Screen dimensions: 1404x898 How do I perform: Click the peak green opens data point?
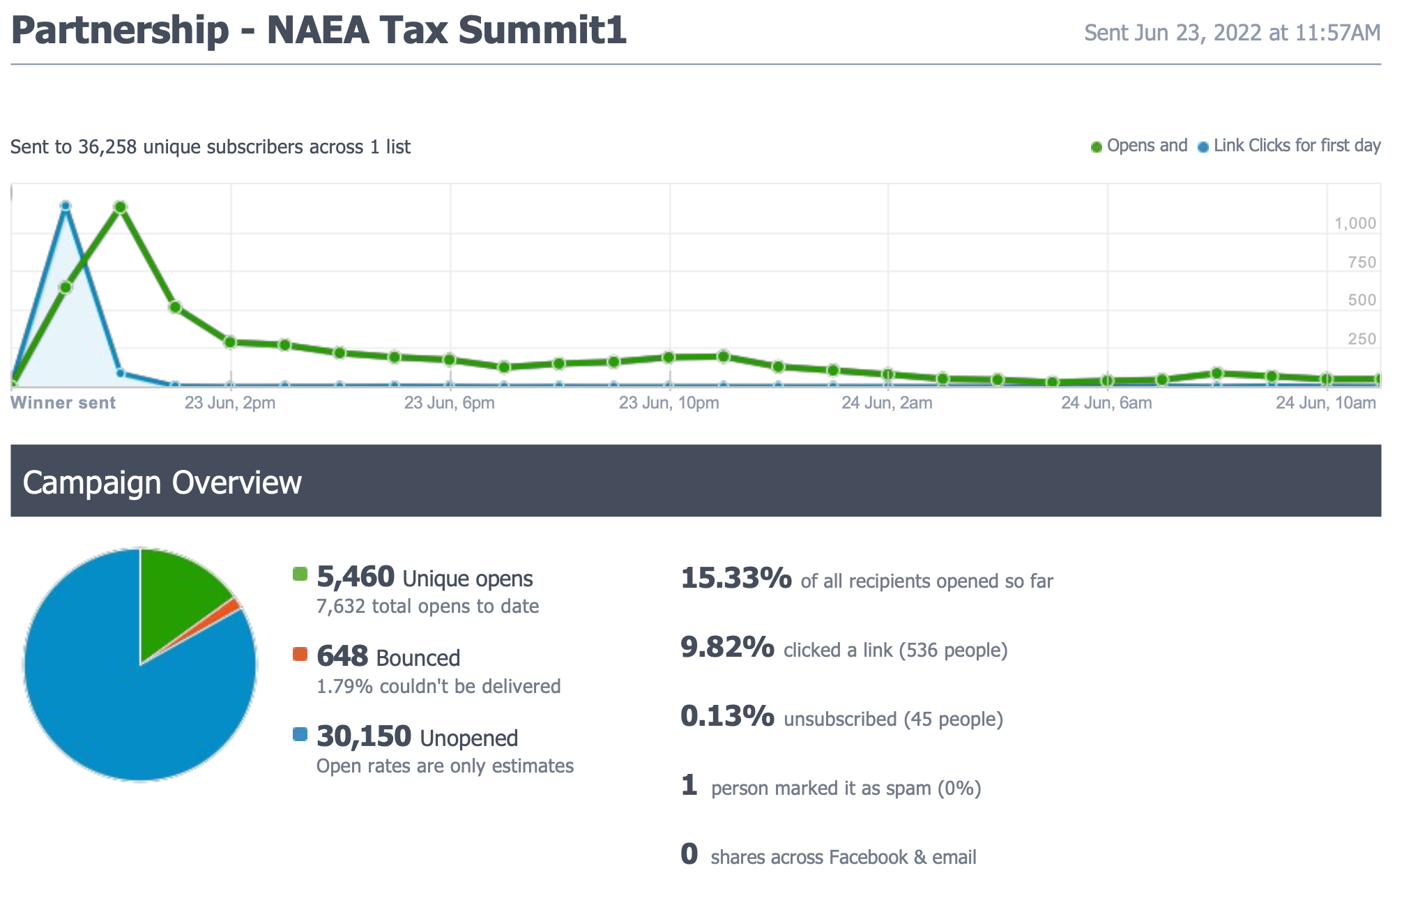pos(120,207)
